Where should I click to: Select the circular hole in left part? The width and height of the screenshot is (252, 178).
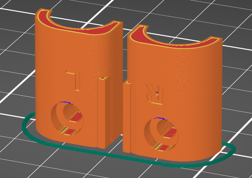[67, 118]
